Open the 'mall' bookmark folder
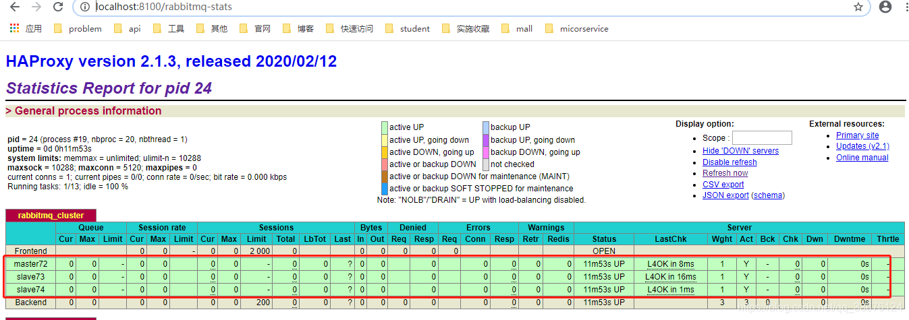Image resolution: width=909 pixels, height=320 pixels. point(516,28)
